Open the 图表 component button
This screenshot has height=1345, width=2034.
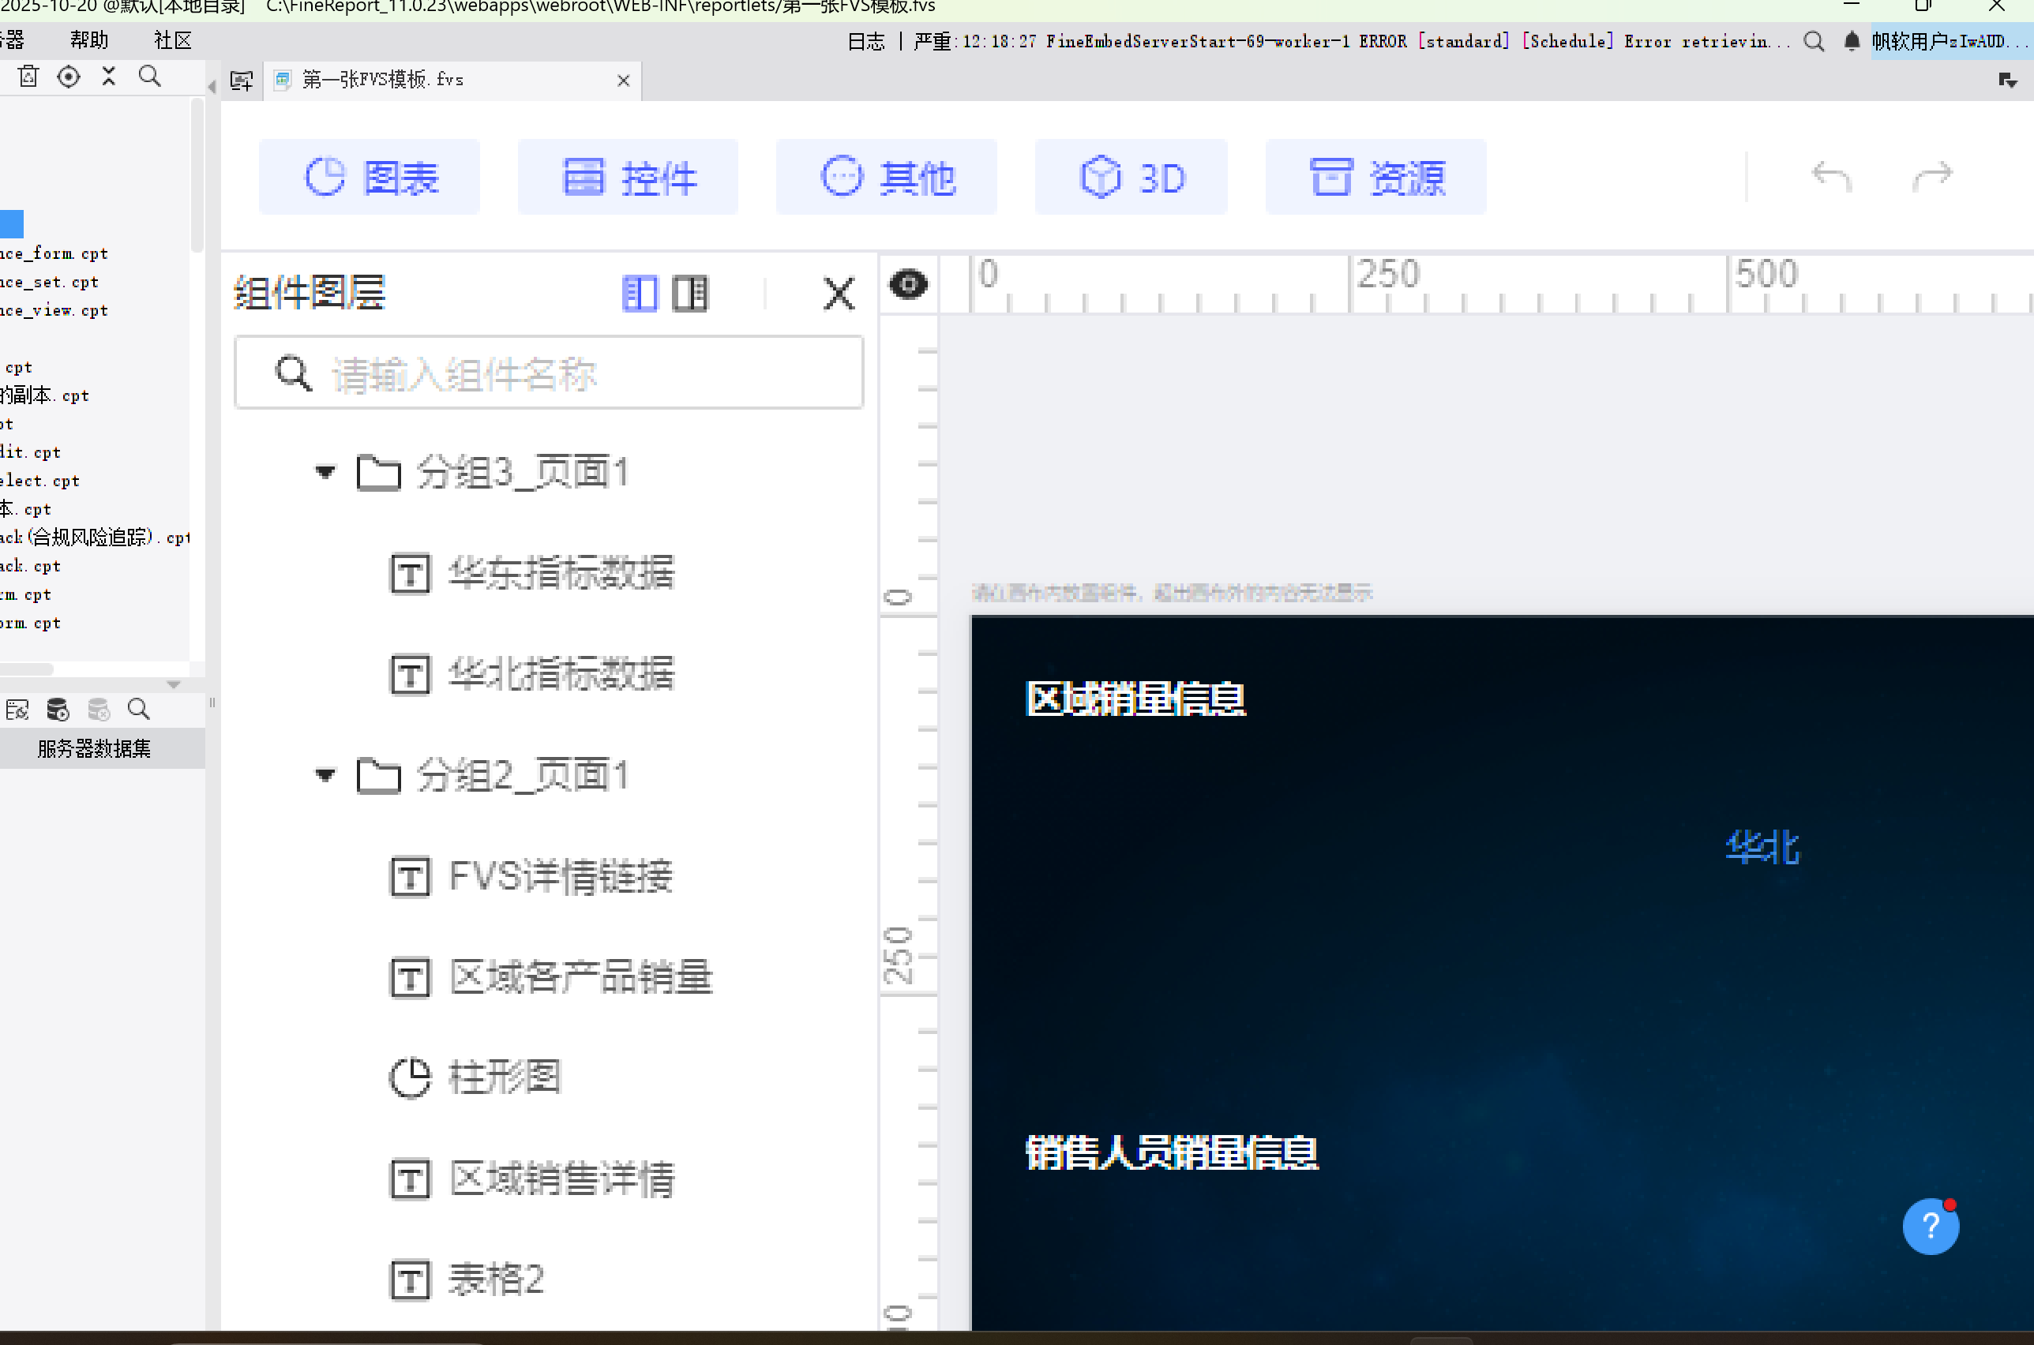370,178
